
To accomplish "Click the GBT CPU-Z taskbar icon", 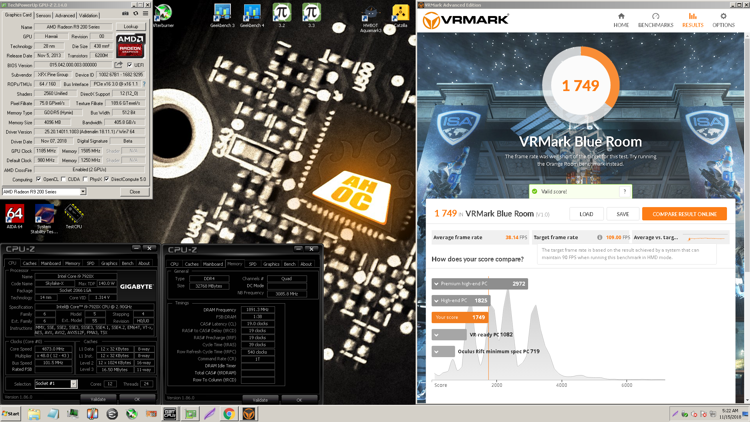I will pos(170,414).
